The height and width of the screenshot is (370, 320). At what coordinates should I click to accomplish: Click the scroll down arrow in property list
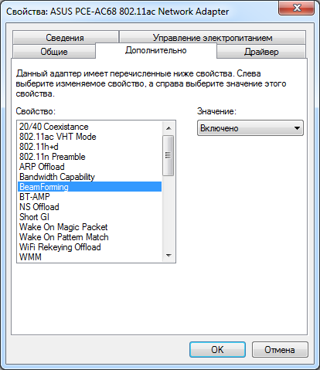point(169,255)
